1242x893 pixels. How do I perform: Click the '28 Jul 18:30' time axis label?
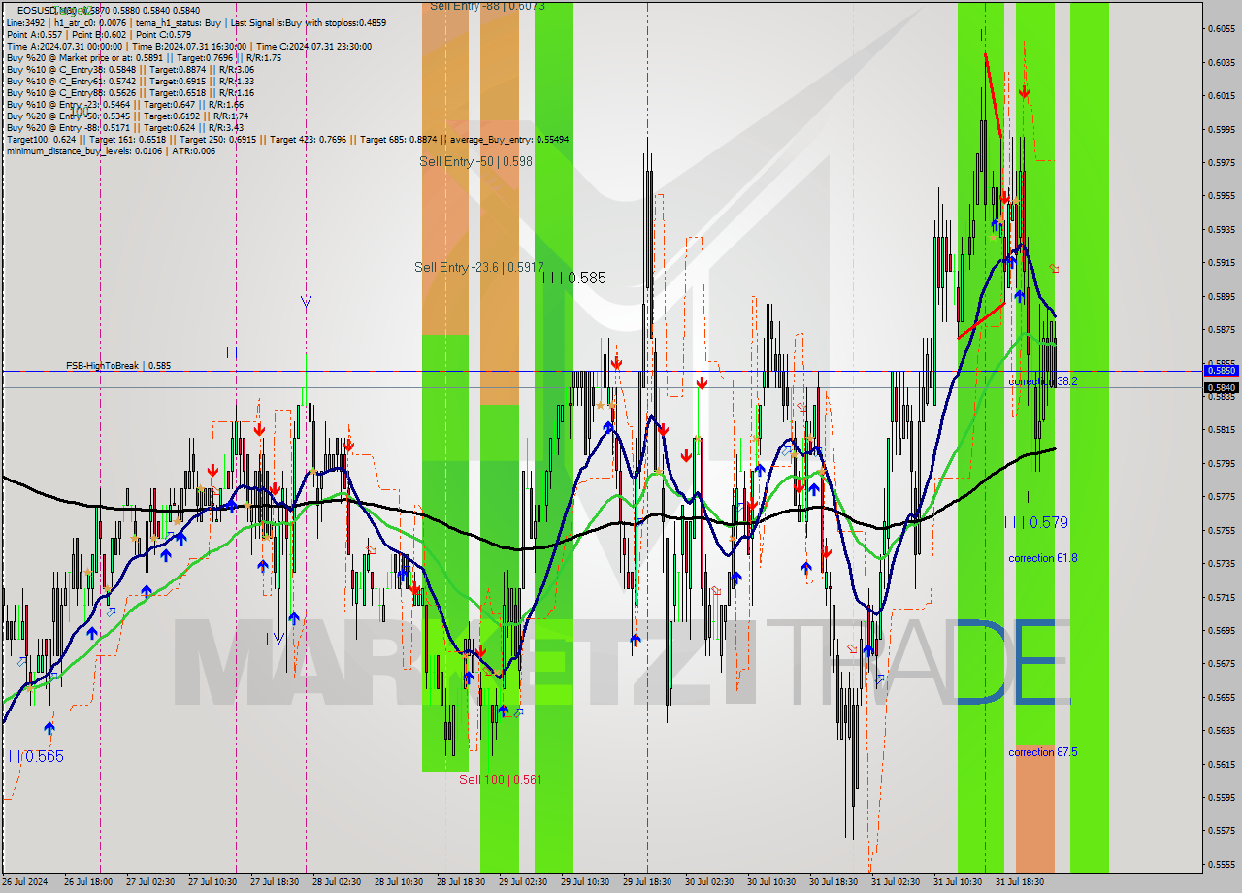461,882
